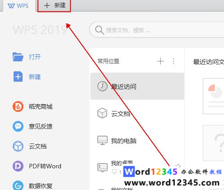Select 云文档 in the location list
This screenshot has width=224, height=190.
[x=137, y=113]
